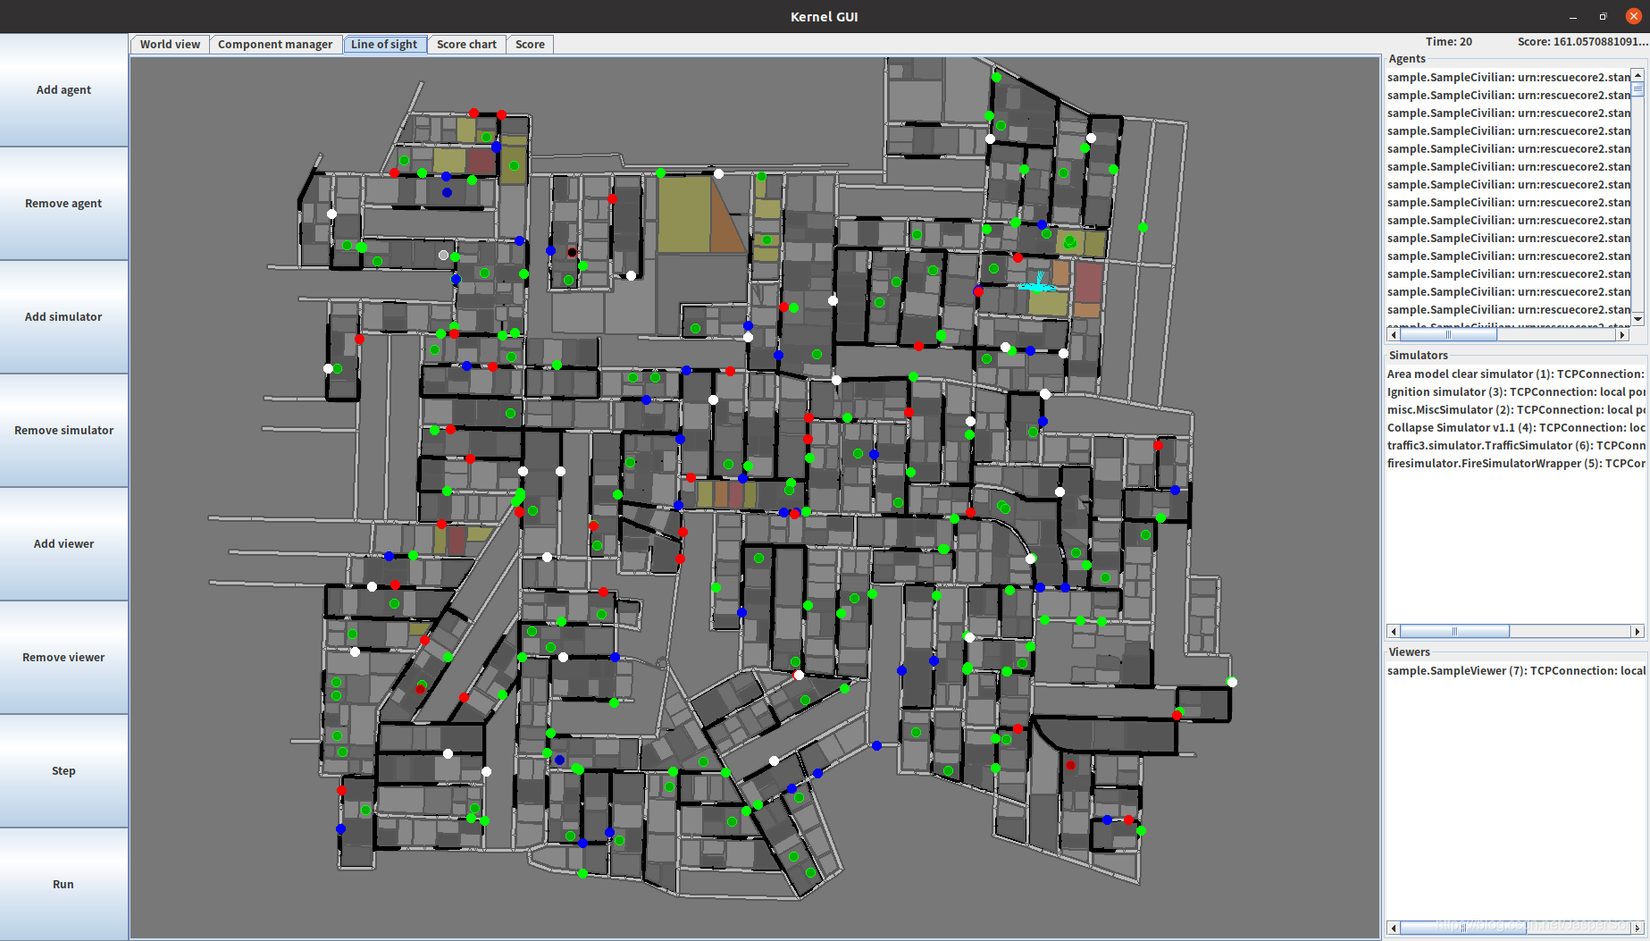Click the cyan helicopter agent marker on map
1650x941 pixels.
tap(1037, 285)
